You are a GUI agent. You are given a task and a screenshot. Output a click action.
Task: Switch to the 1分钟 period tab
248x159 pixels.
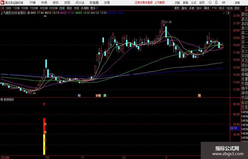click(x=16, y=8)
